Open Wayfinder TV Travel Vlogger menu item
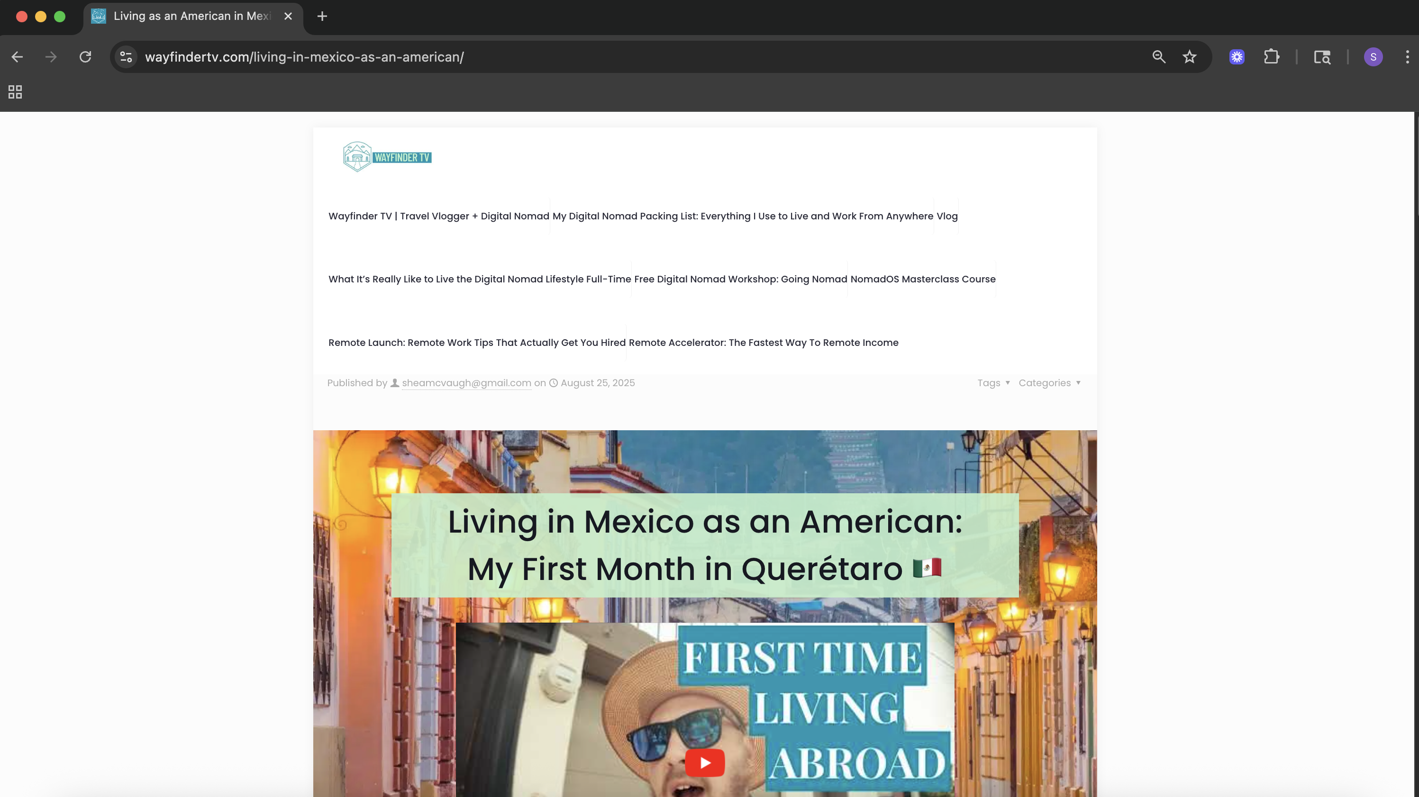Viewport: 1419px width, 797px height. click(438, 216)
